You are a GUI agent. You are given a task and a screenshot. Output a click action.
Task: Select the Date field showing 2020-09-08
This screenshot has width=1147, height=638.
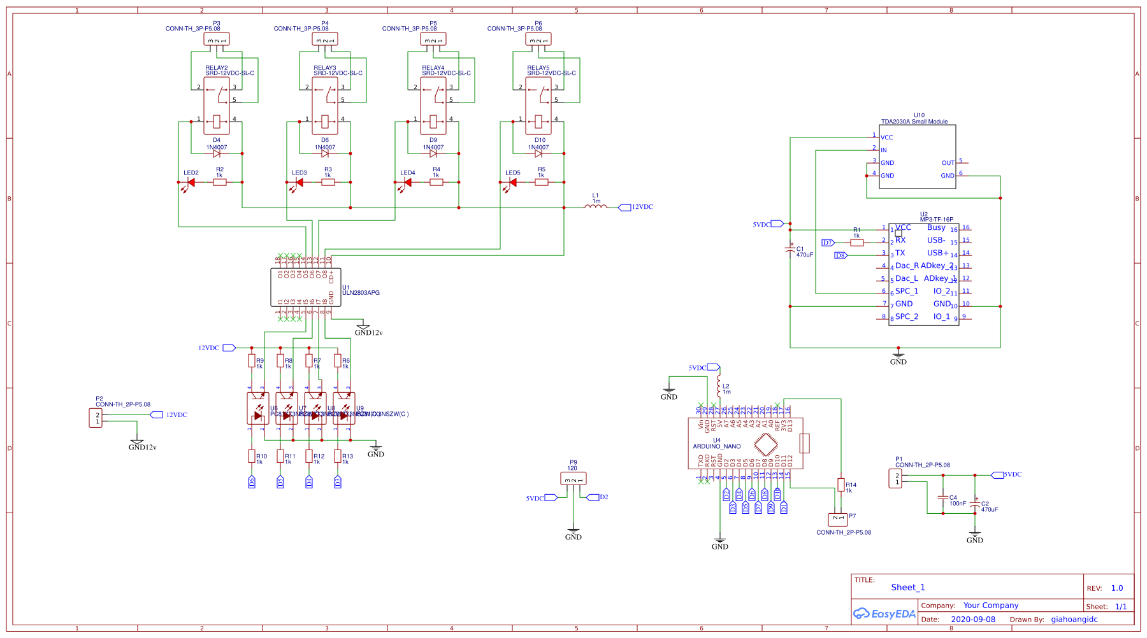pyautogui.click(x=972, y=619)
